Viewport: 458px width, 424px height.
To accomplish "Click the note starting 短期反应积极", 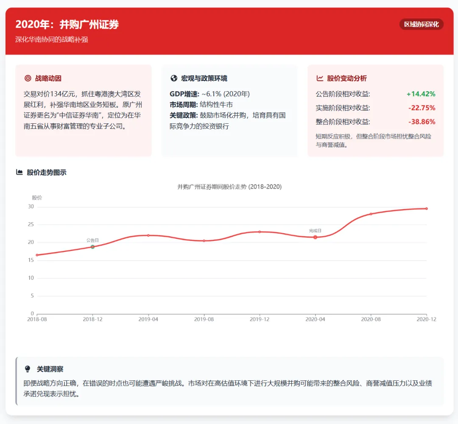I will pyautogui.click(x=373, y=140).
